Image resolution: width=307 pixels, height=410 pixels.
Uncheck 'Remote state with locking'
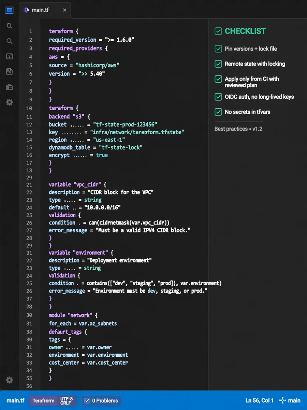(218, 64)
